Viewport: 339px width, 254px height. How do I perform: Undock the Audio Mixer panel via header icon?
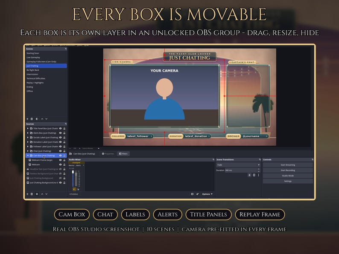tap(213, 159)
